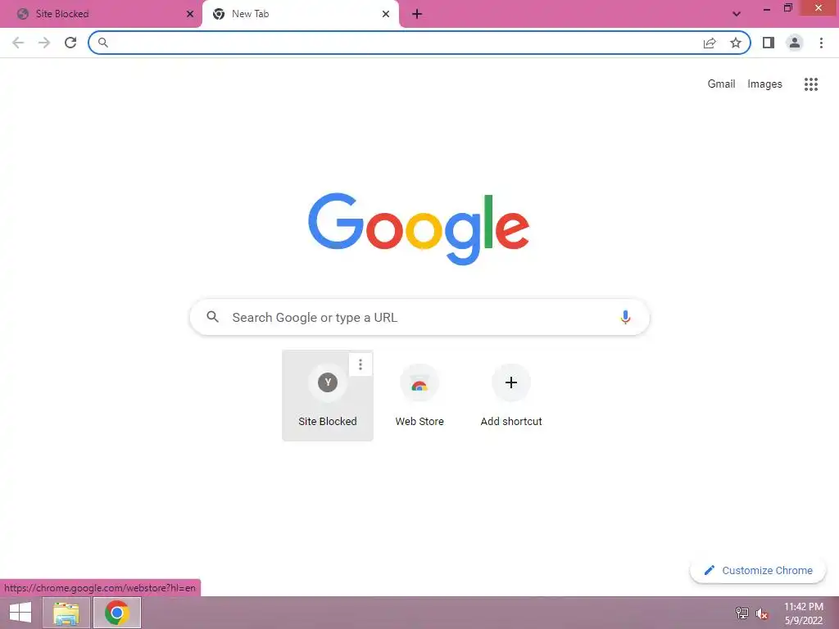Reload the current page

70,43
